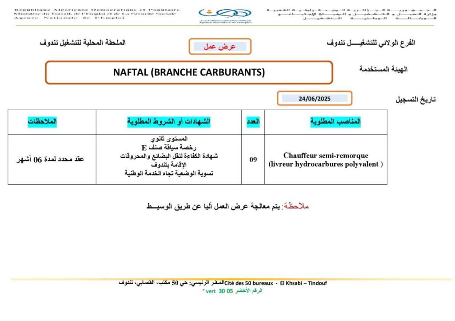Select the label 'الهيئة المستخدمة'
This screenshot has width=455, height=321.
tap(383, 69)
